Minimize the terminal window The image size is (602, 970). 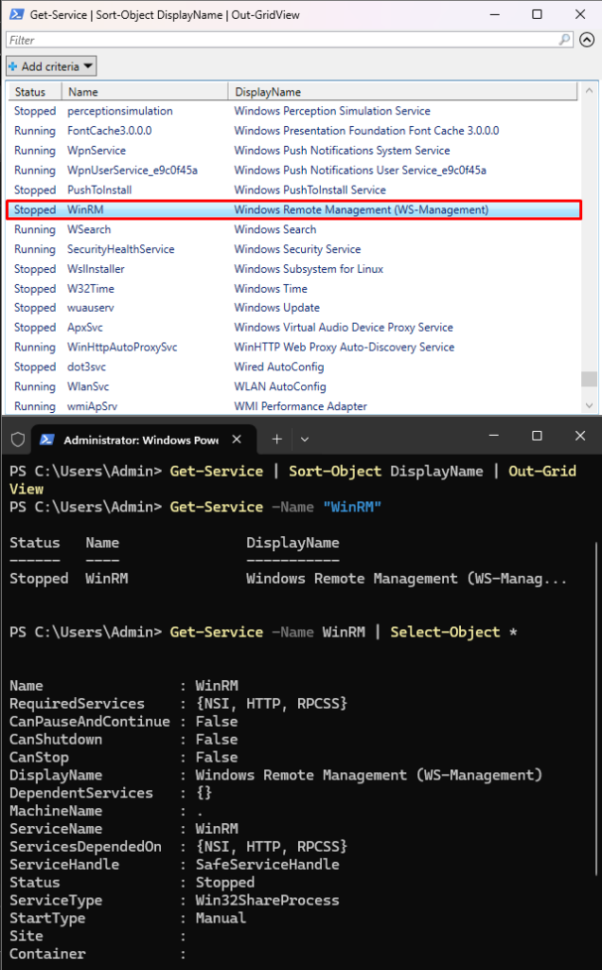[x=494, y=436]
